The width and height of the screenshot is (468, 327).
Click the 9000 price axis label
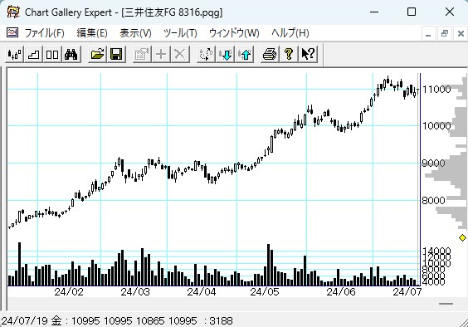coord(434,163)
